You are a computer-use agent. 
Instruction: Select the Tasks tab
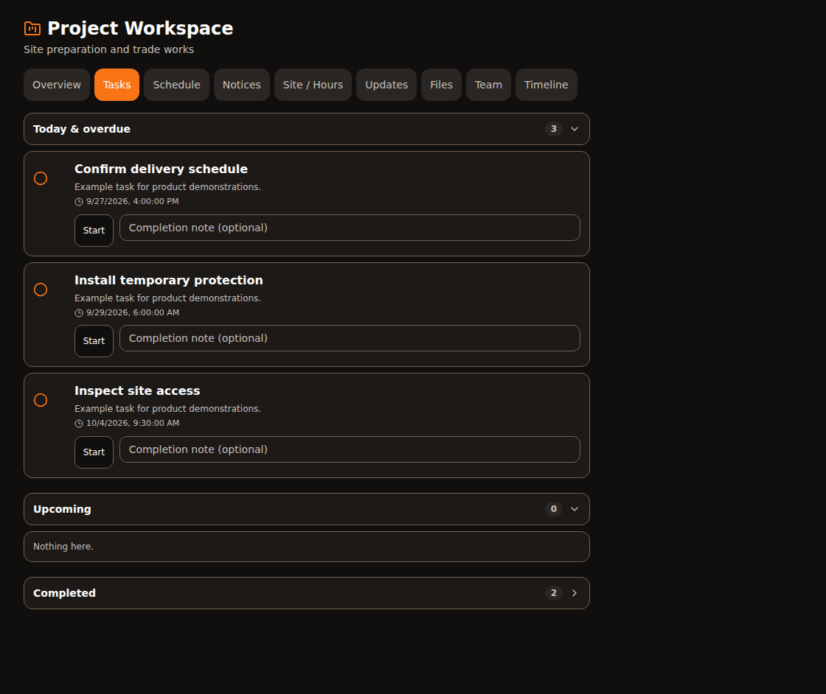117,85
